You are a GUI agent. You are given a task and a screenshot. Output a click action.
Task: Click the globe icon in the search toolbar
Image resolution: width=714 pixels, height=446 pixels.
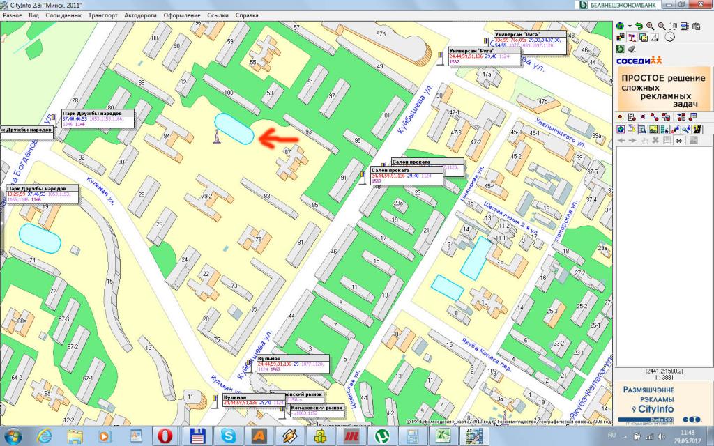620,129
